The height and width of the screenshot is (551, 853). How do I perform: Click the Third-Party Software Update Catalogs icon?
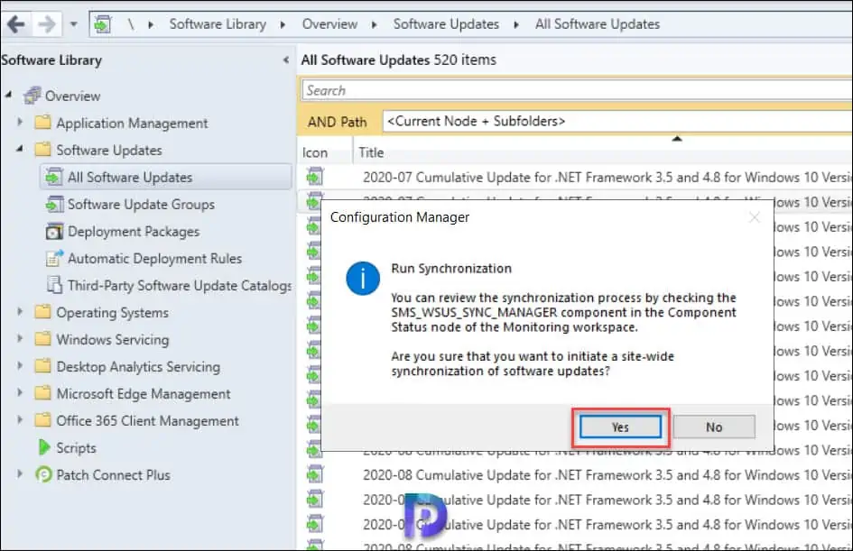(x=54, y=285)
